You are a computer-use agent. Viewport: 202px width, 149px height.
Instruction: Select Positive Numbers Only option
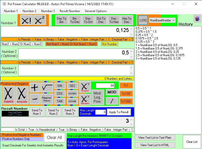coord(22,139)
